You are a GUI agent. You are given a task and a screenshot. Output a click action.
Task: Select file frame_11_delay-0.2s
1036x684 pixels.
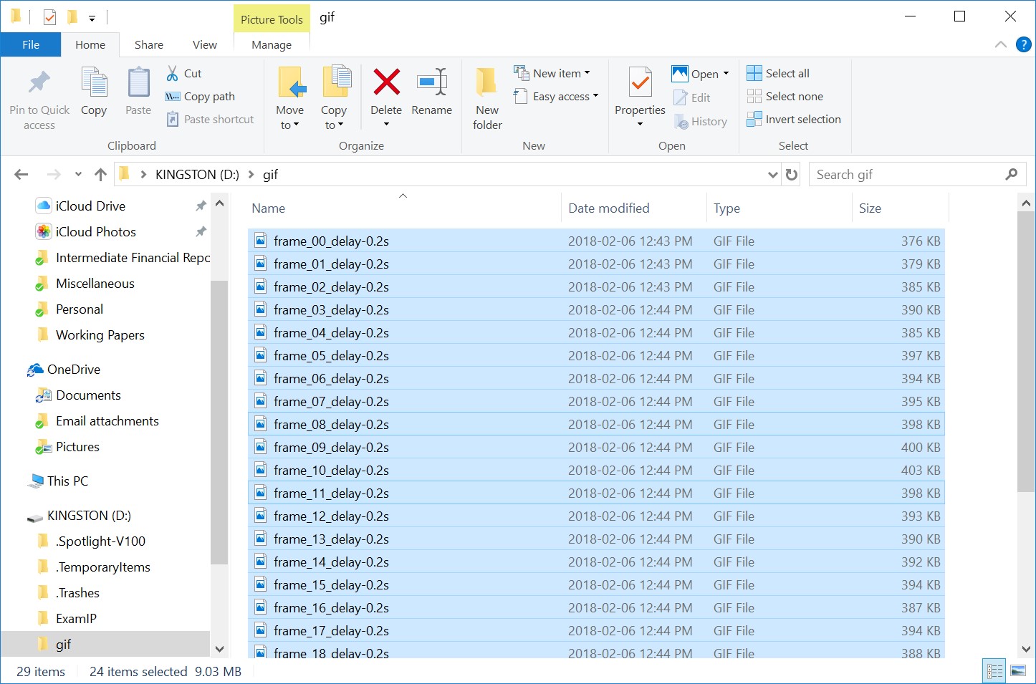(x=596, y=493)
